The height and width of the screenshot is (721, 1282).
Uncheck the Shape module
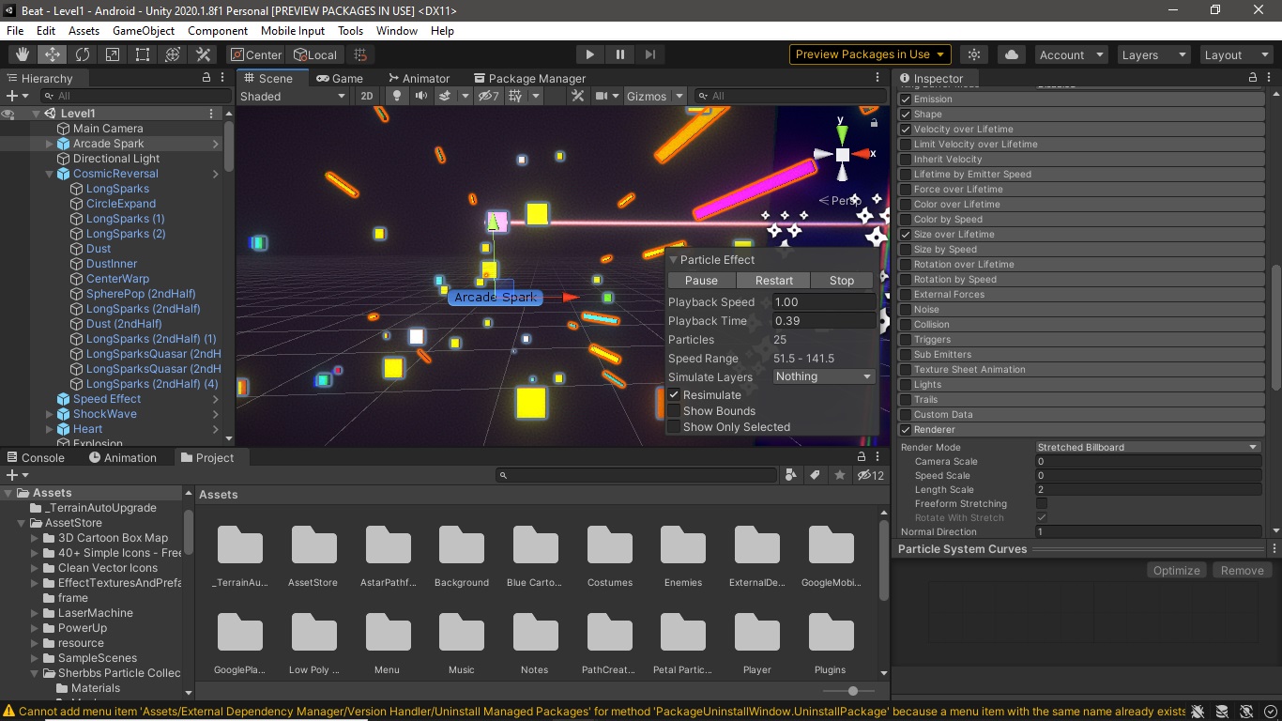tap(906, 115)
